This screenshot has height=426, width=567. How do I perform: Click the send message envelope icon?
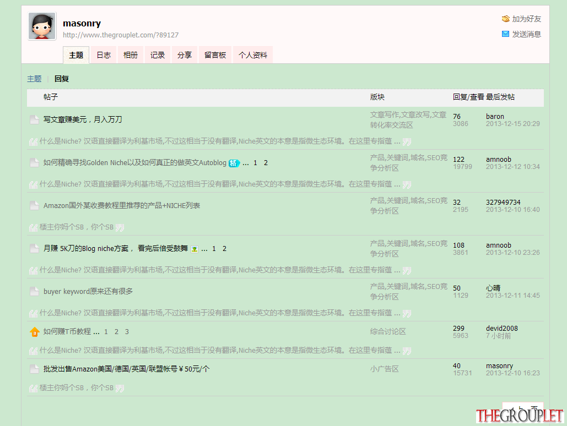[505, 34]
